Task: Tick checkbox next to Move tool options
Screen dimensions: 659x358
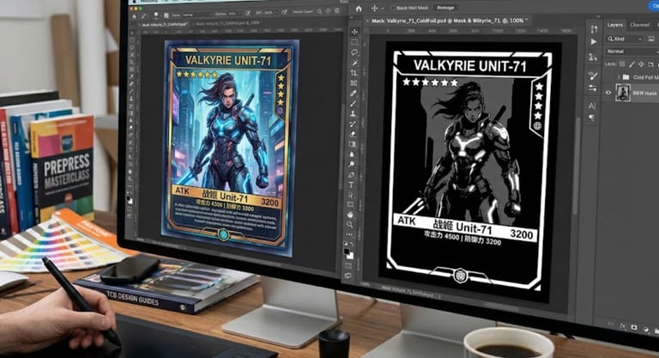Action: tap(393, 8)
